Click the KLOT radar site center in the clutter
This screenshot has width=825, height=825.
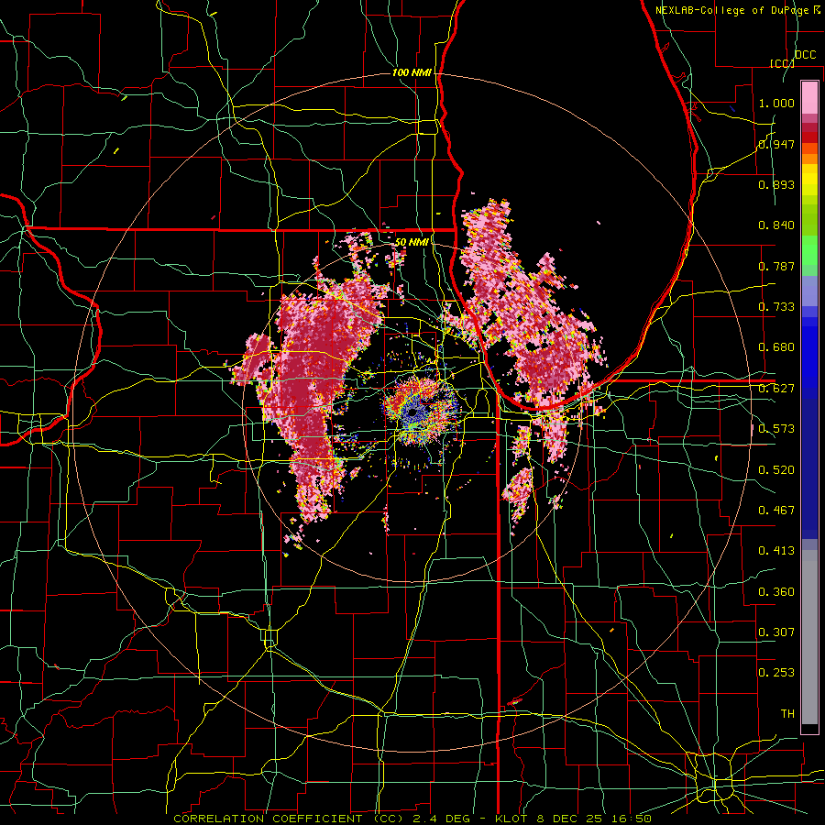coord(413,412)
